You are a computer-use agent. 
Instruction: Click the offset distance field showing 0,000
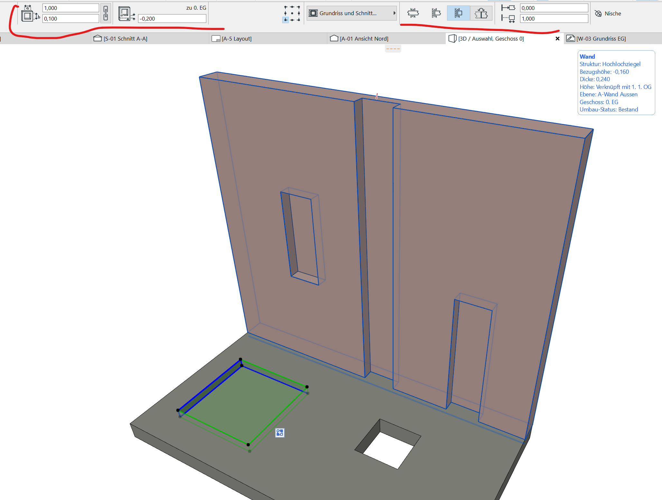[554, 8]
